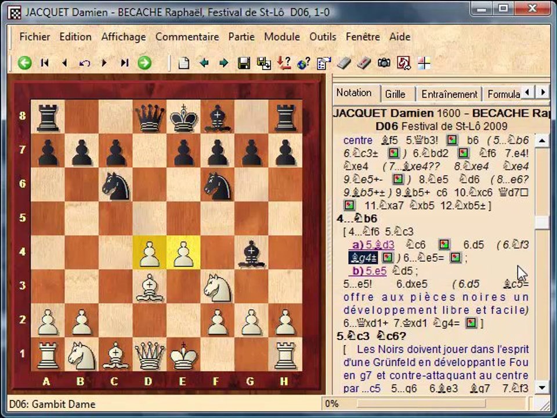Click the notation scrollbar up arrow
The width and height of the screenshot is (557, 418).
click(542, 140)
